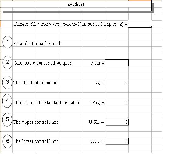195x156 pixels.
Task: Click the circled step 4 marker
Action: [x=7, y=101]
